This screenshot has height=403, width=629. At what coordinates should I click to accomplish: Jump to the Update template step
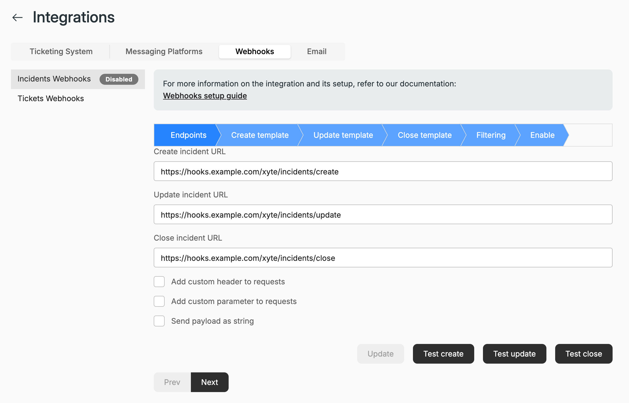click(x=343, y=135)
